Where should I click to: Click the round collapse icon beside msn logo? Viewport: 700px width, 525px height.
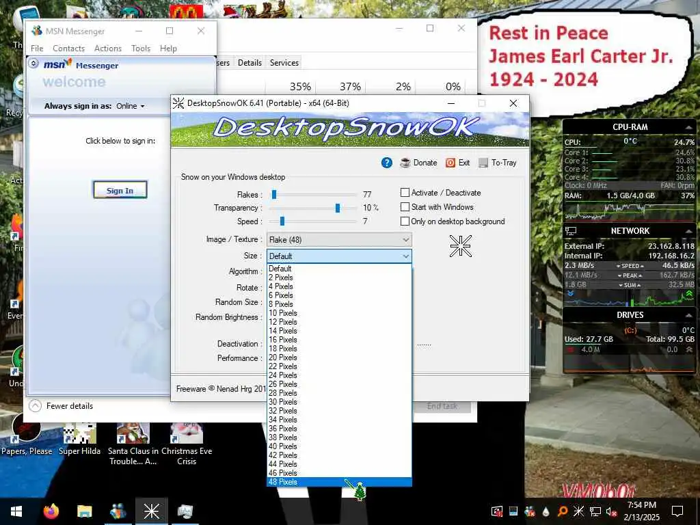33,64
